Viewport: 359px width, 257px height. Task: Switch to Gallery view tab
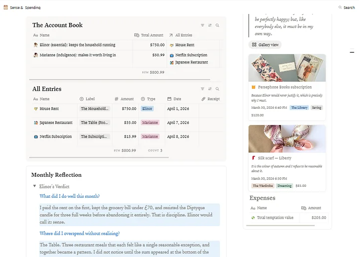click(x=265, y=45)
